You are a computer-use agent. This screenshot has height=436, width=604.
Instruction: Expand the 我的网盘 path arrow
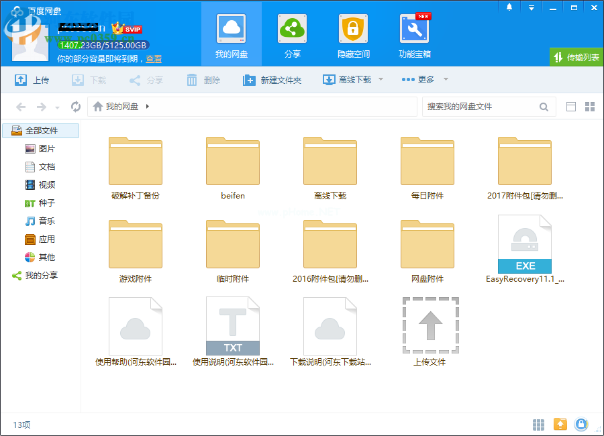tap(148, 106)
